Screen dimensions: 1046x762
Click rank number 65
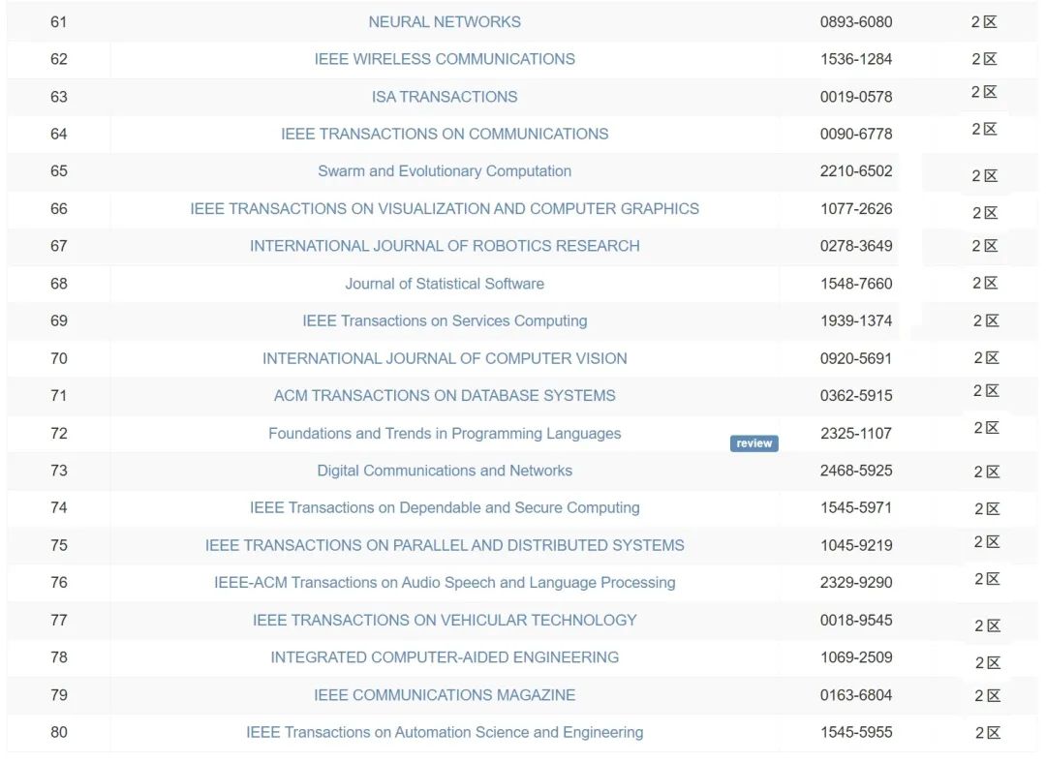(59, 171)
